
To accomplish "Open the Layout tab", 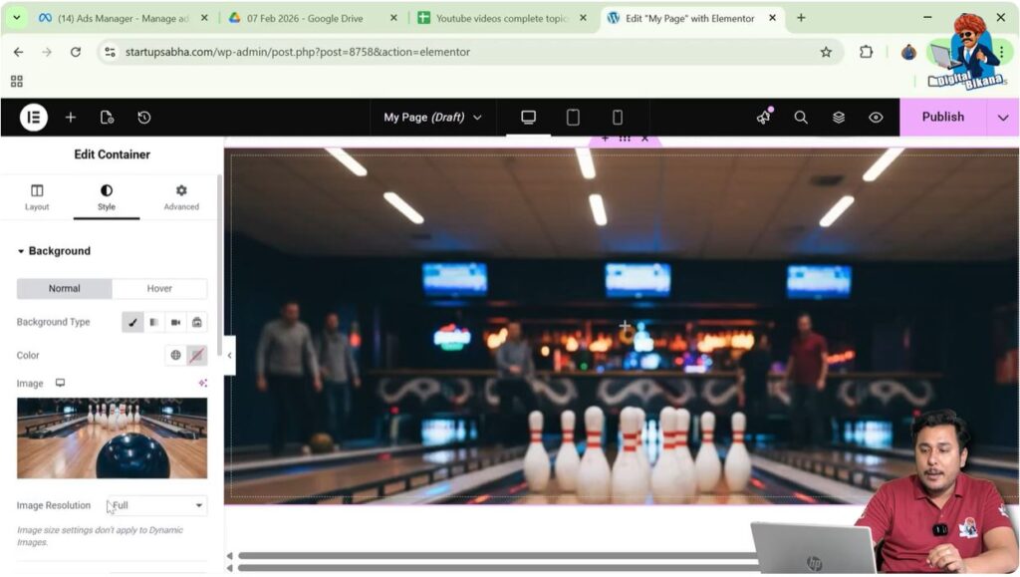I will point(37,196).
